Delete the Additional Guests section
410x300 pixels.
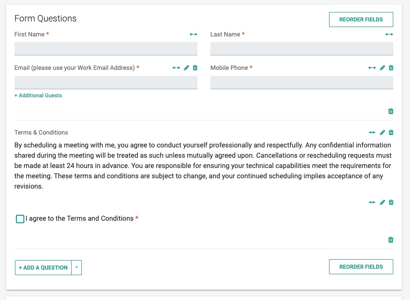point(391,111)
